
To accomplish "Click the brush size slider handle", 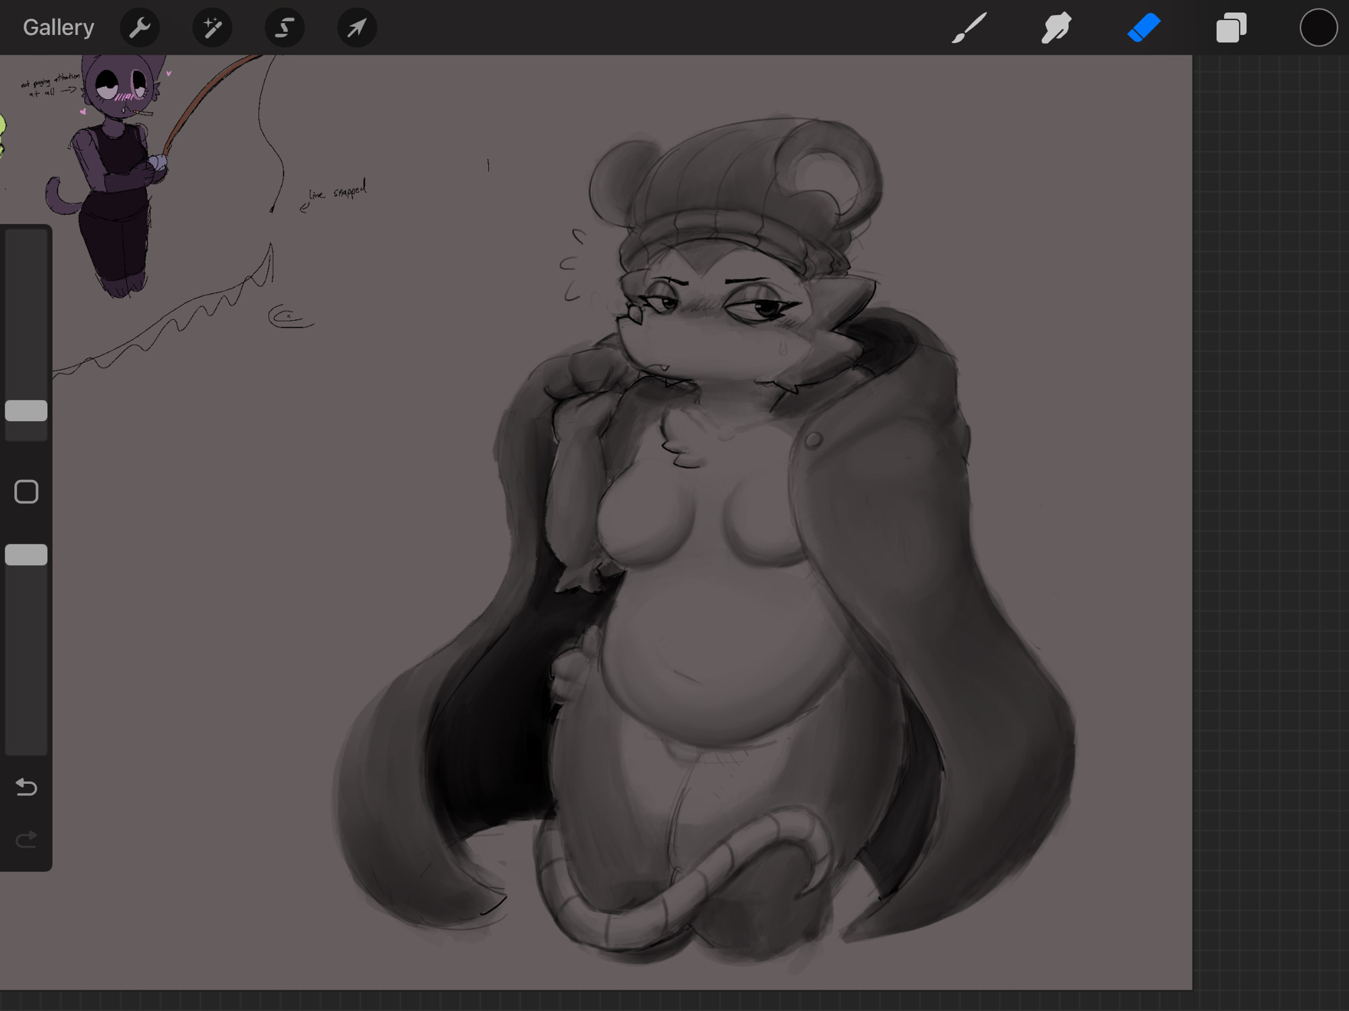I will 26,410.
